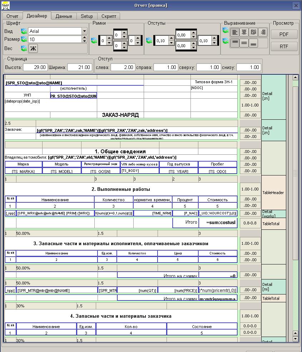The height and width of the screenshot is (352, 302).
Task: Preview the report as RTF
Action: click(x=284, y=46)
